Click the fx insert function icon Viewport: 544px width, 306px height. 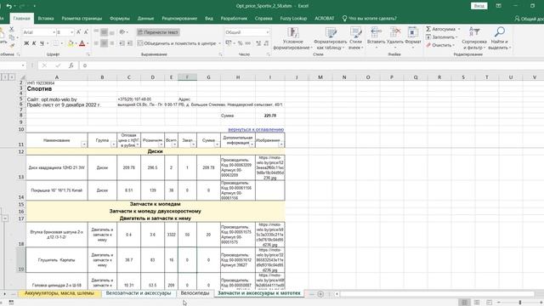tap(71, 65)
